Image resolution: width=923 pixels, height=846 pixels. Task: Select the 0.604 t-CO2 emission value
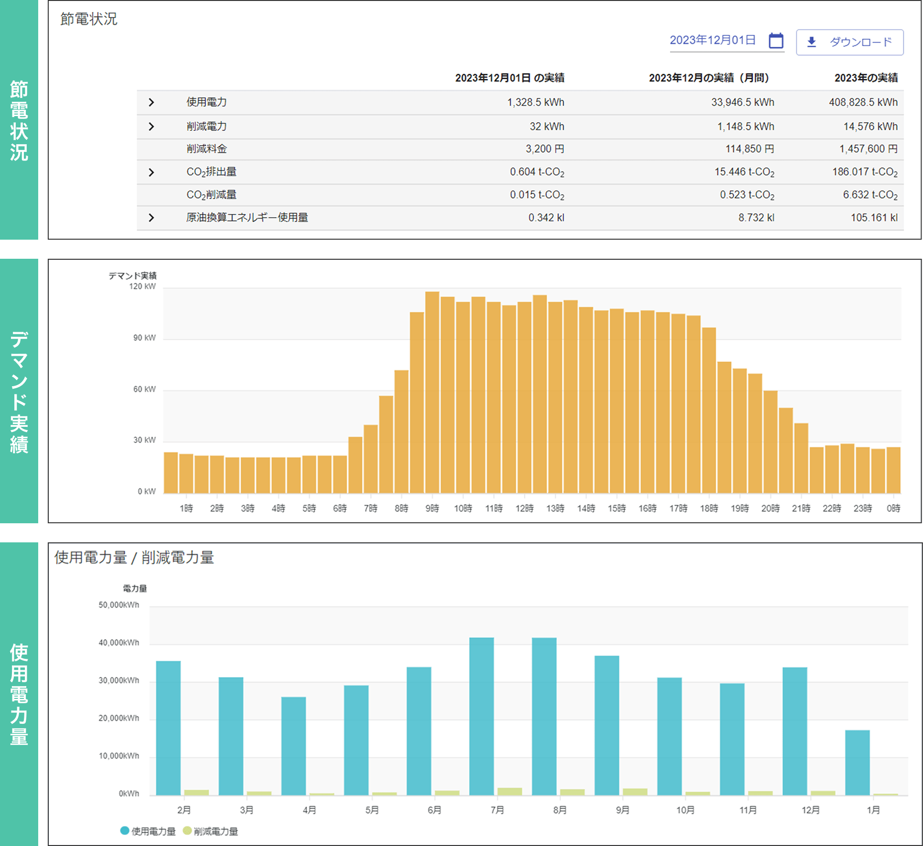537,172
